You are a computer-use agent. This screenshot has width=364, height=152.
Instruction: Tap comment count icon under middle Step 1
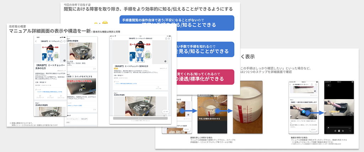tap(95, 69)
